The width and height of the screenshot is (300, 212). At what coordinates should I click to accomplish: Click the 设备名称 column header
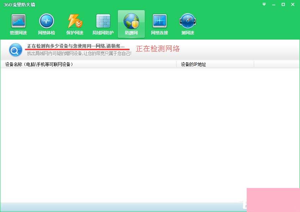88,64
